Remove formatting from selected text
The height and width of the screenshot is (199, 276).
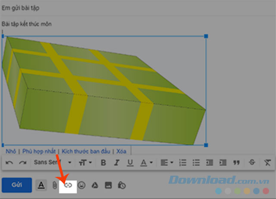point(267,163)
